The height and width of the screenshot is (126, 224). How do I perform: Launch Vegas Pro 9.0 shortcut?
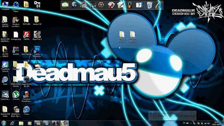[x=26, y=82]
